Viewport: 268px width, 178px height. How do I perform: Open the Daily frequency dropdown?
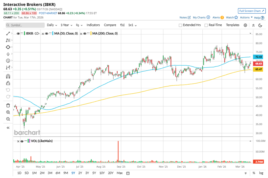click(x=52, y=25)
